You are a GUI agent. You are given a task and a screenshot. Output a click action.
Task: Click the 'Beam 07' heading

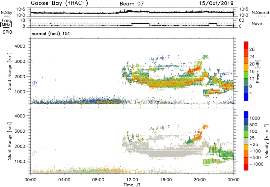132,4
